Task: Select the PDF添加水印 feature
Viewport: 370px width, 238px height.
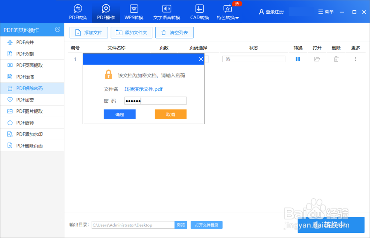Action: pos(24,134)
